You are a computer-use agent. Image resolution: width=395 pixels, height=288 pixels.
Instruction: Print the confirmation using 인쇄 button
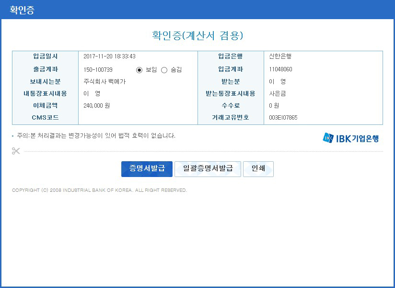[x=258, y=168]
